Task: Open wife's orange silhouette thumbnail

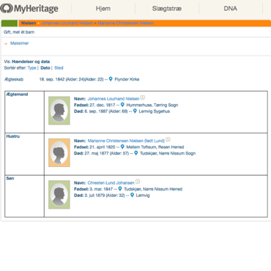Action: [x=59, y=152]
